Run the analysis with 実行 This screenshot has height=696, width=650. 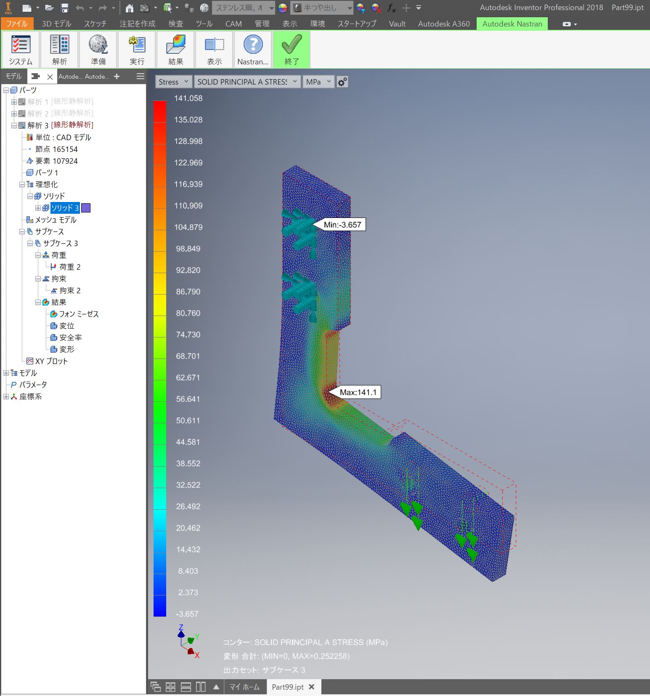coord(137,49)
